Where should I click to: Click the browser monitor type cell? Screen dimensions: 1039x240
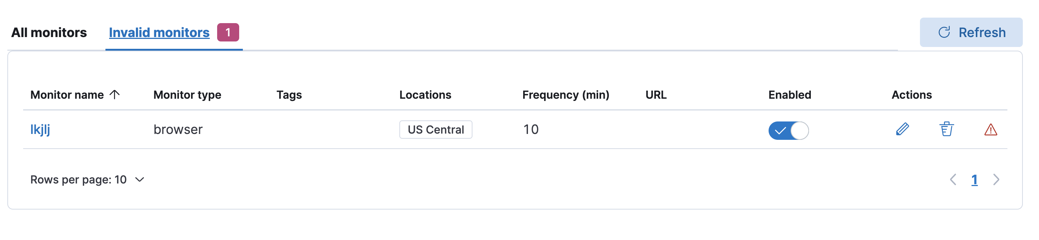pos(178,129)
